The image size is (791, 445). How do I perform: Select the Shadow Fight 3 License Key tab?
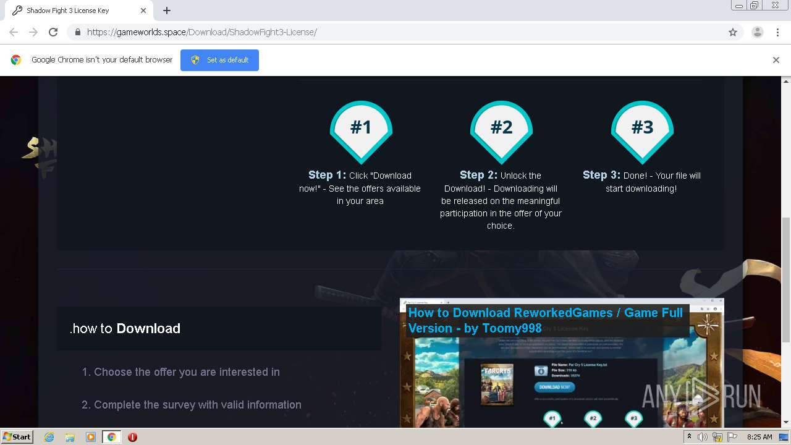point(79,11)
